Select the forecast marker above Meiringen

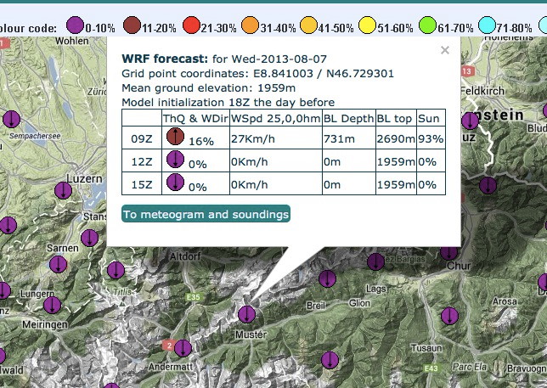click(53, 306)
